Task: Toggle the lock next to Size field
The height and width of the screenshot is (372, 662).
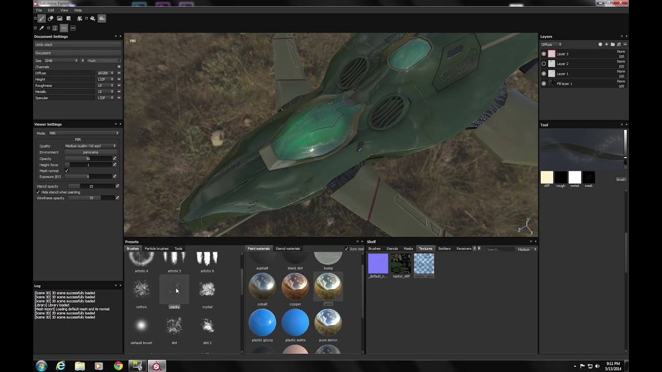Action: click(x=82, y=60)
